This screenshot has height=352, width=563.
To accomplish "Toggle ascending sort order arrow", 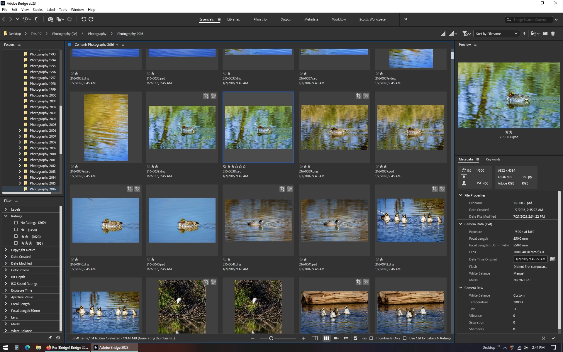I will pyautogui.click(x=524, y=34).
